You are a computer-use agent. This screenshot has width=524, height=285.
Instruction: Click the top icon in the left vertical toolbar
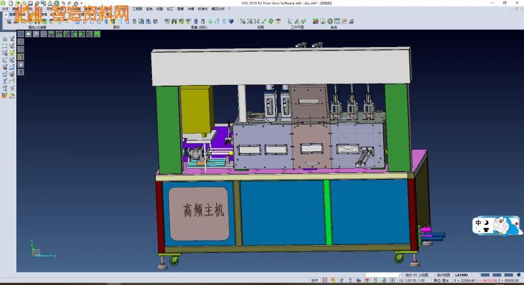[x=5, y=39]
